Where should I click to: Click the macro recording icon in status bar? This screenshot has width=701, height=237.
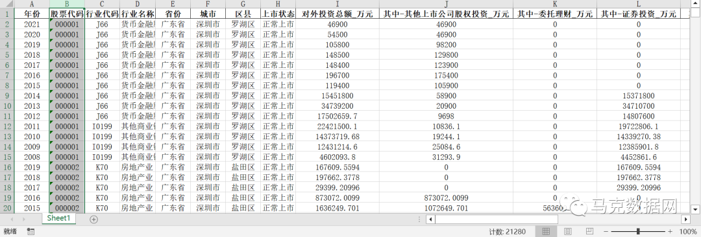(x=31, y=231)
